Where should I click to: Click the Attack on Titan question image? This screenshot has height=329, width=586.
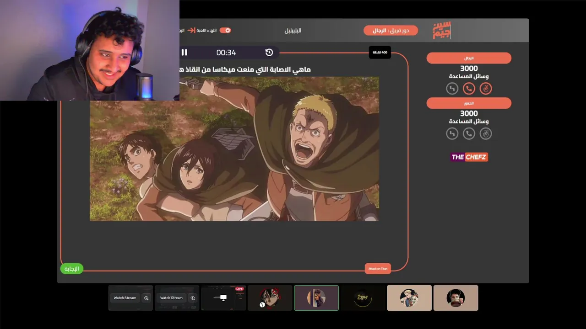pyautogui.click(x=234, y=149)
